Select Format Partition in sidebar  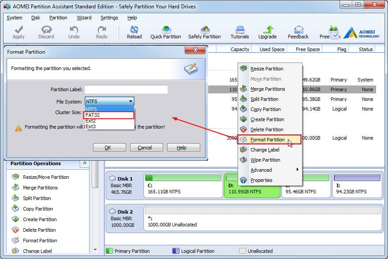coord(35,240)
